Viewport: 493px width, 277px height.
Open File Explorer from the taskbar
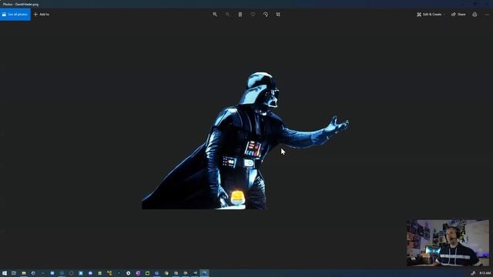(24, 273)
